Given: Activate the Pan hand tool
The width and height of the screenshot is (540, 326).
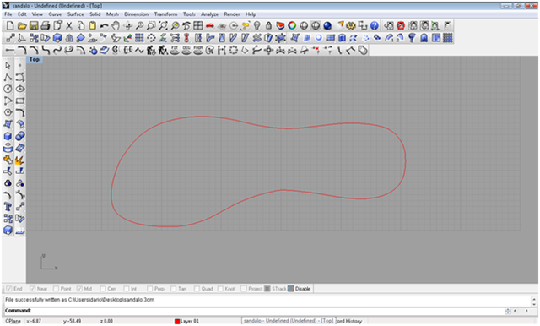Looking at the screenshot, I should 116,26.
